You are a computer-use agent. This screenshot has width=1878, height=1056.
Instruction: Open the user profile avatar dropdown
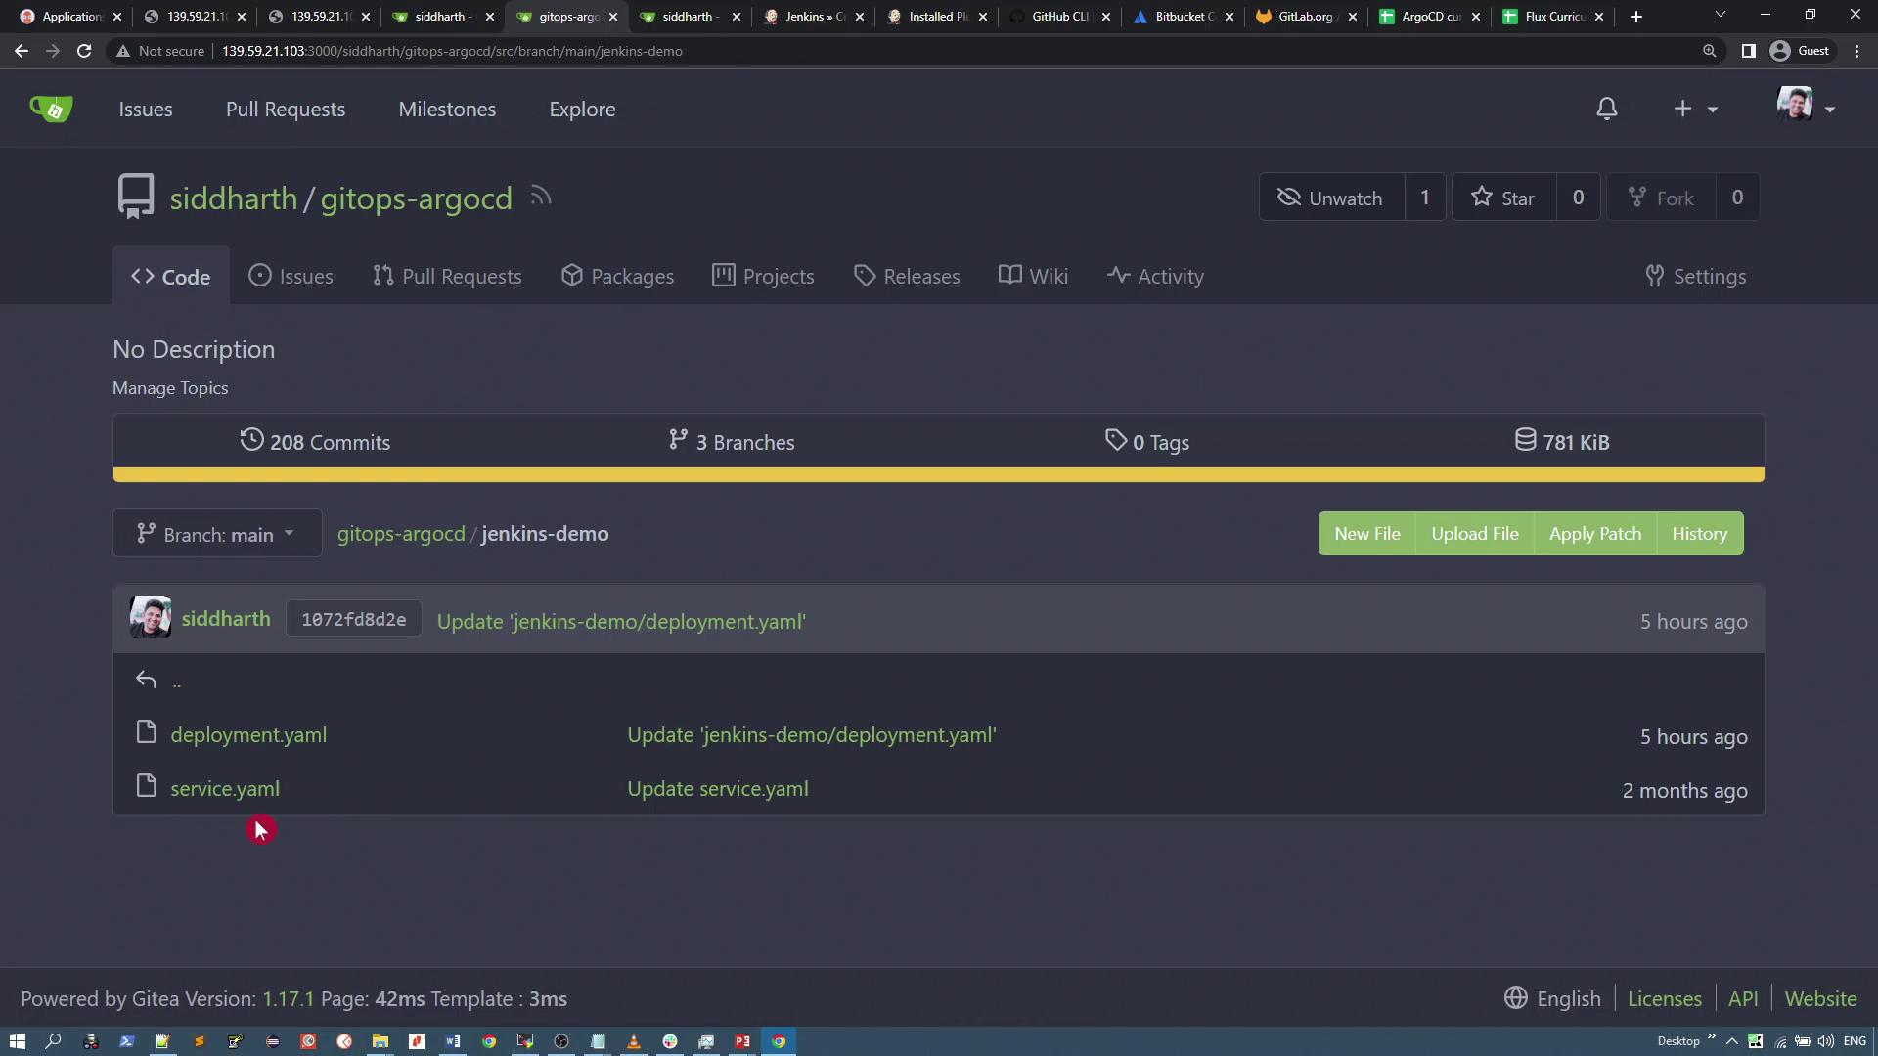[x=1805, y=106]
